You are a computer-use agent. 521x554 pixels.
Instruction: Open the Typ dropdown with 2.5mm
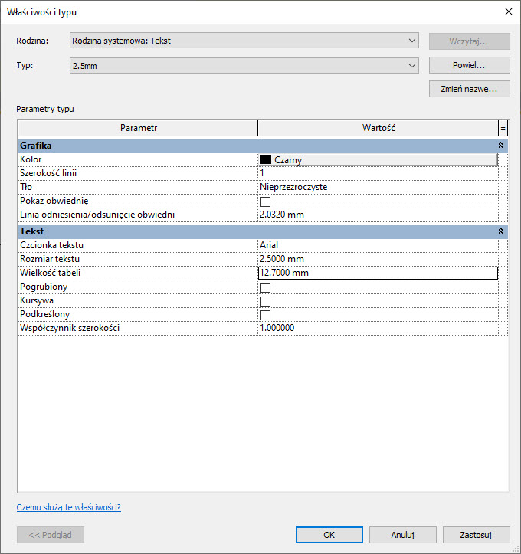coord(244,66)
